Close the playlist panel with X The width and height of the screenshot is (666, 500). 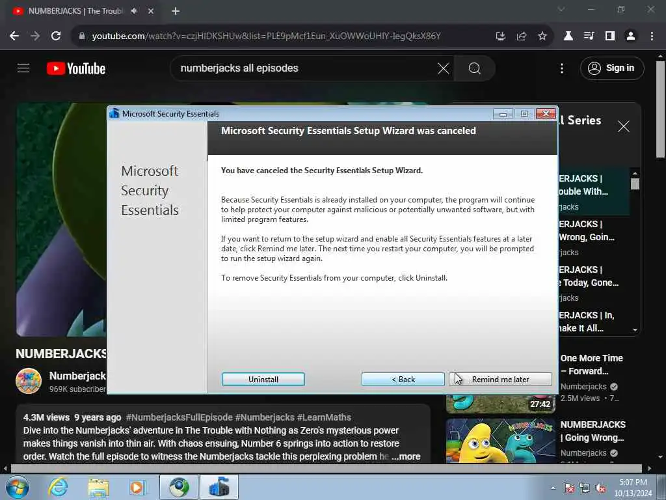[623, 126]
